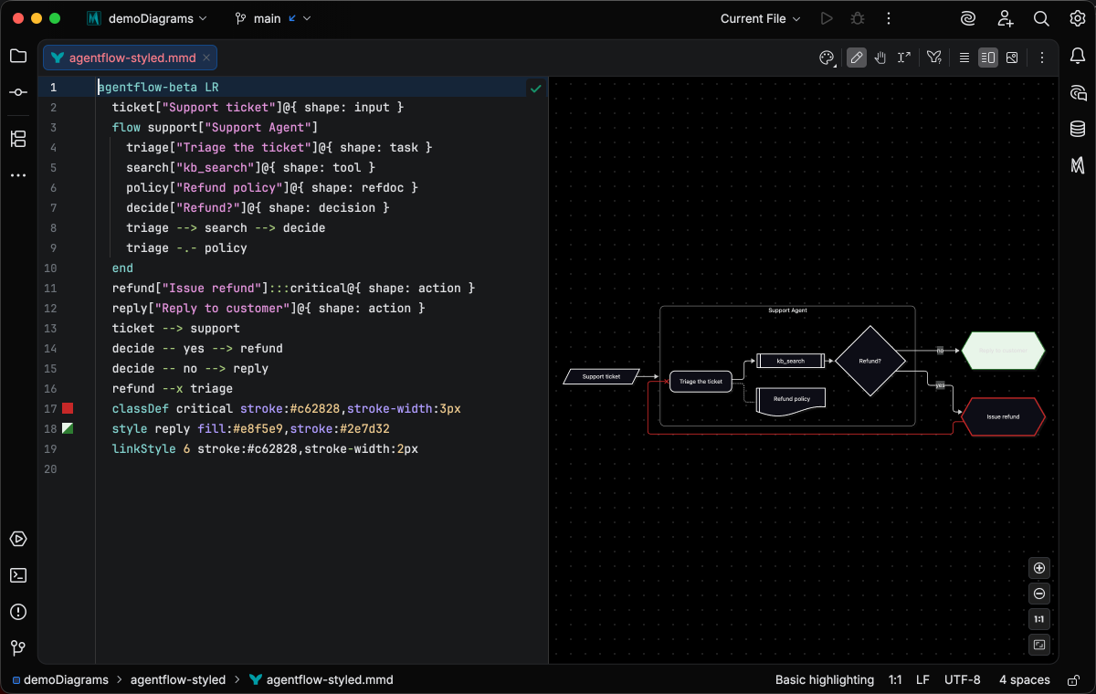Toggle read-only lock in status bar

tap(1072, 679)
